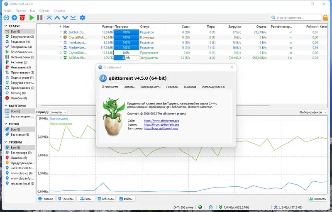Screen dimensions: 332x212
Task: Filter by Неактивны (3) status
Action: tap(20, 67)
